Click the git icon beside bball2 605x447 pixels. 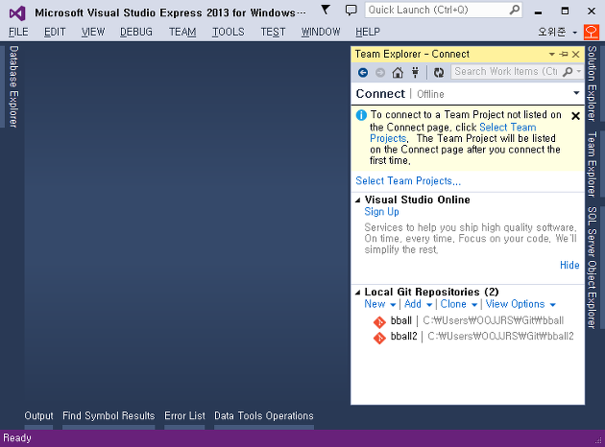click(379, 338)
